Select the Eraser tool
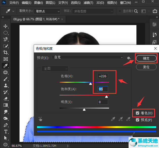 pyautogui.click(x=6, y=99)
